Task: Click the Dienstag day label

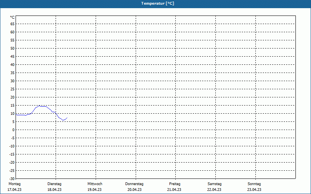Action: click(54, 184)
